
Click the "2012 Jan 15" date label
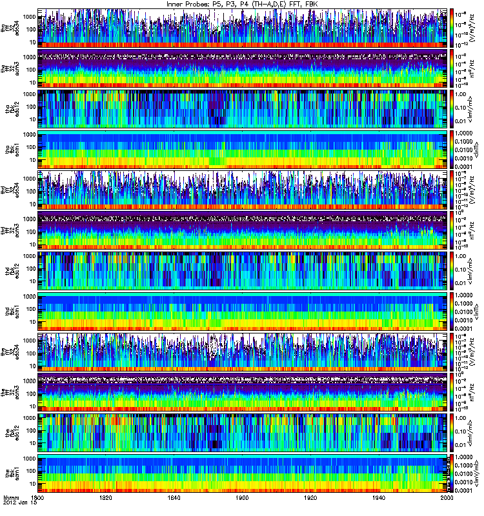pos(20,502)
